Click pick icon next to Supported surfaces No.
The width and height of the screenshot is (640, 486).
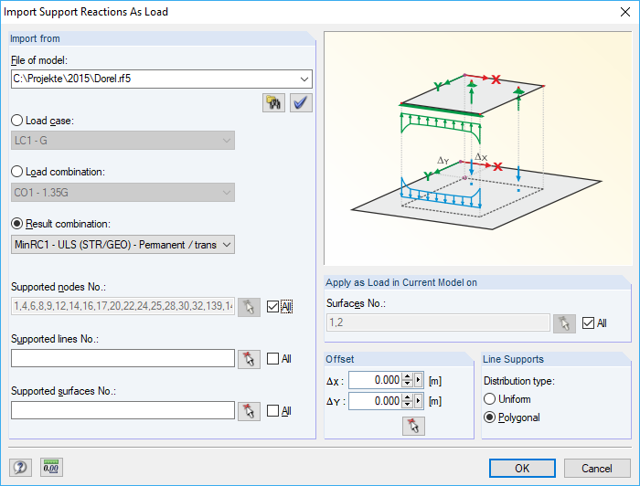pos(249,411)
